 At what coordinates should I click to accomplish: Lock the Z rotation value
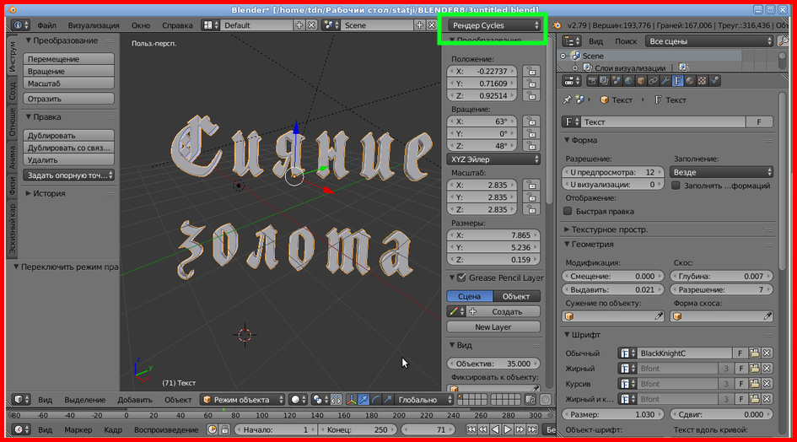(531, 146)
